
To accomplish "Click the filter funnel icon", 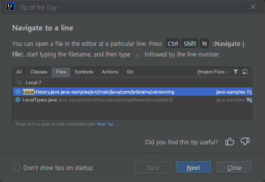I will point(236,72).
